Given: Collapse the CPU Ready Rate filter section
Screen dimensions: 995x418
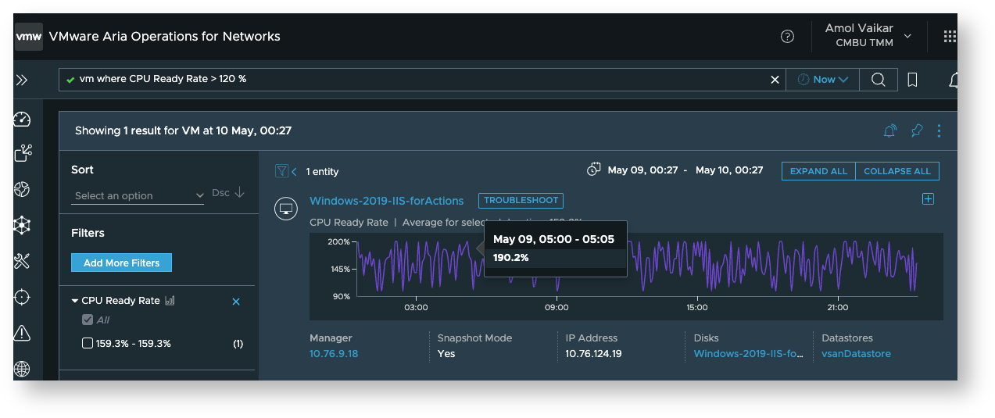Looking at the screenshot, I should (75, 301).
